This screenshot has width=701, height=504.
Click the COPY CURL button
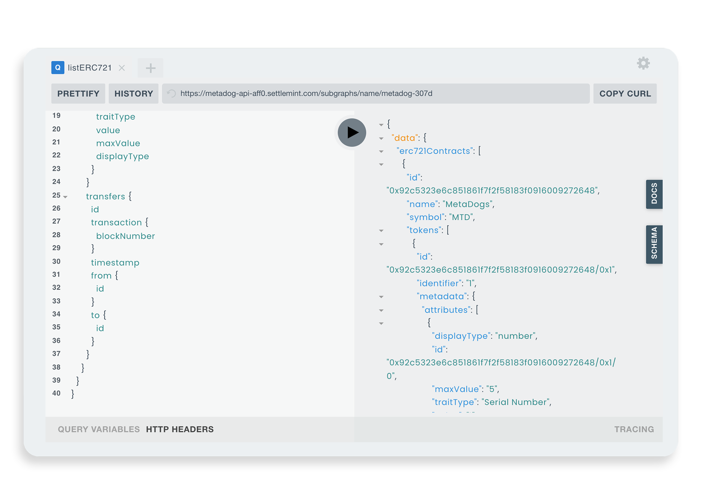(625, 93)
